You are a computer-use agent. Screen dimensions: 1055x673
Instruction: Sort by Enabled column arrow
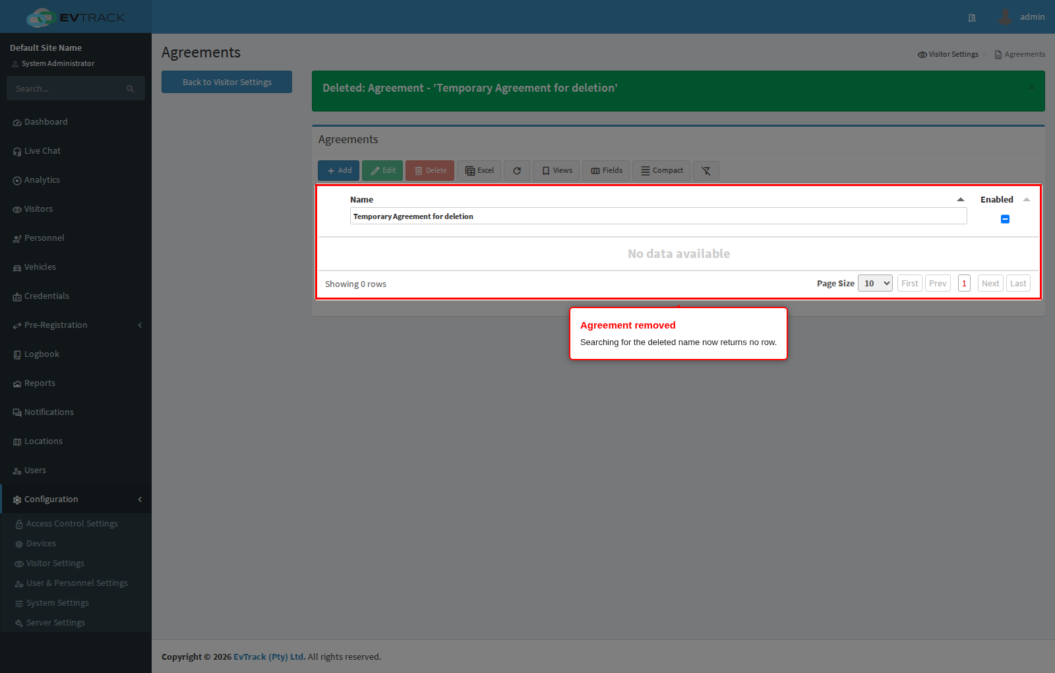[1027, 199]
